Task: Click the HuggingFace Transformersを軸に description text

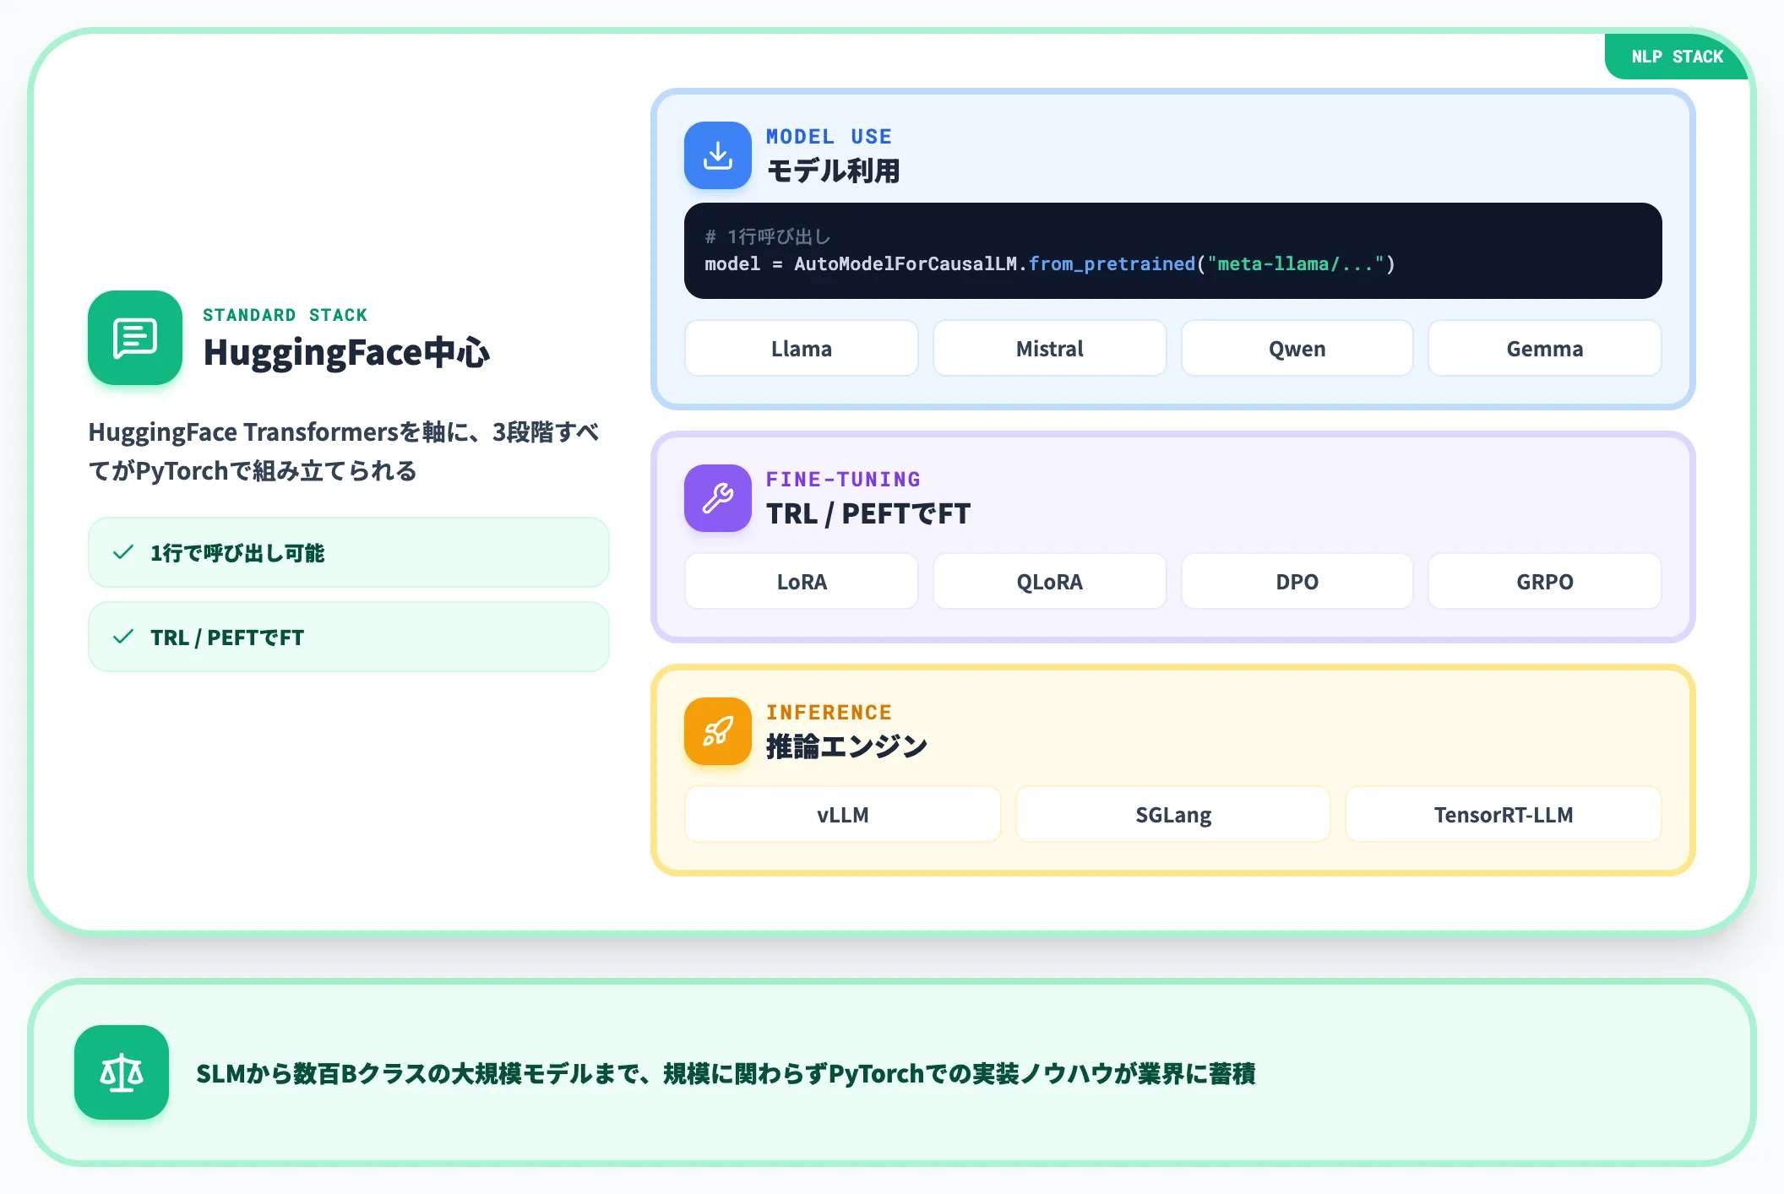Action: click(345, 451)
